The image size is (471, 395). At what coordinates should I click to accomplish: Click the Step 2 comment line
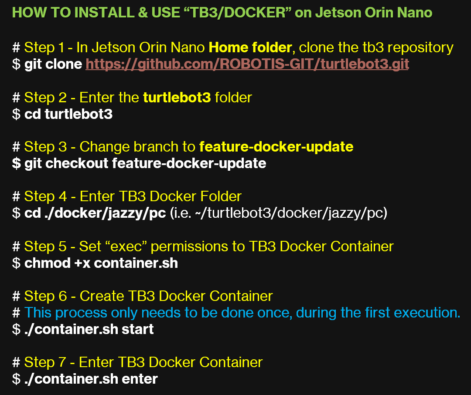pyautogui.click(x=132, y=97)
